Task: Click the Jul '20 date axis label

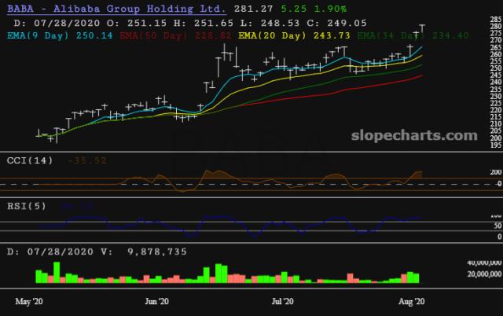Action: pyautogui.click(x=283, y=302)
